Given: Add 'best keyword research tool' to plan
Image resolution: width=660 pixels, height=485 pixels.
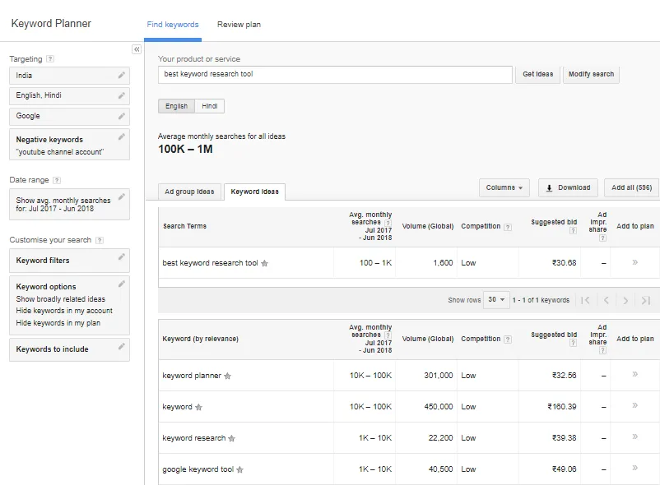Looking at the screenshot, I should [634, 262].
